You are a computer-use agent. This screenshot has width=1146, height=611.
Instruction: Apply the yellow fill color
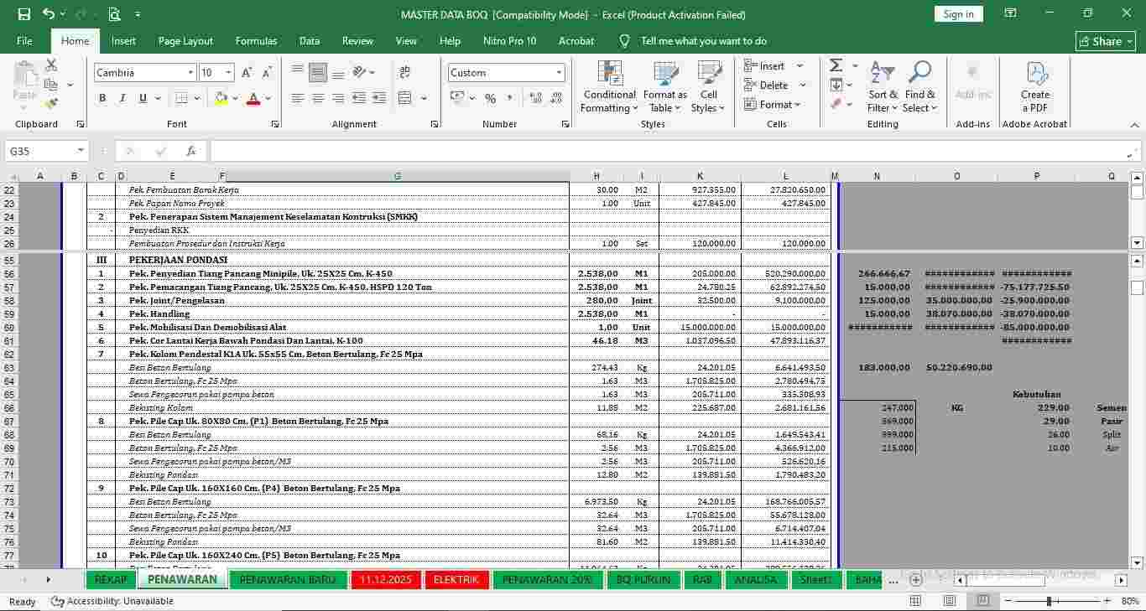(x=221, y=98)
